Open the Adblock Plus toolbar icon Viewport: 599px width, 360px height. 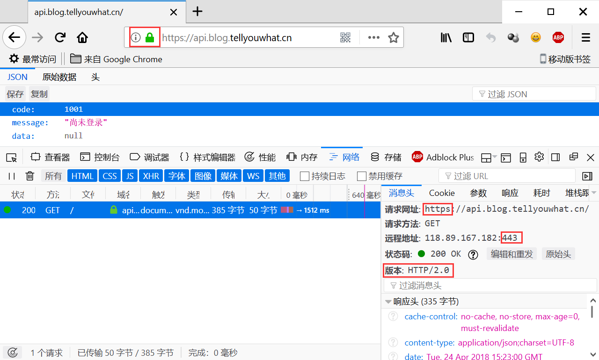click(558, 37)
